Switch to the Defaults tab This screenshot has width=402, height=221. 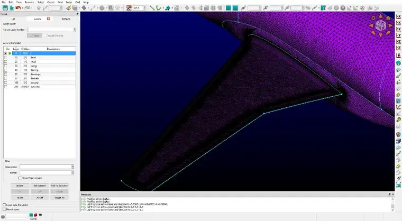(66, 19)
